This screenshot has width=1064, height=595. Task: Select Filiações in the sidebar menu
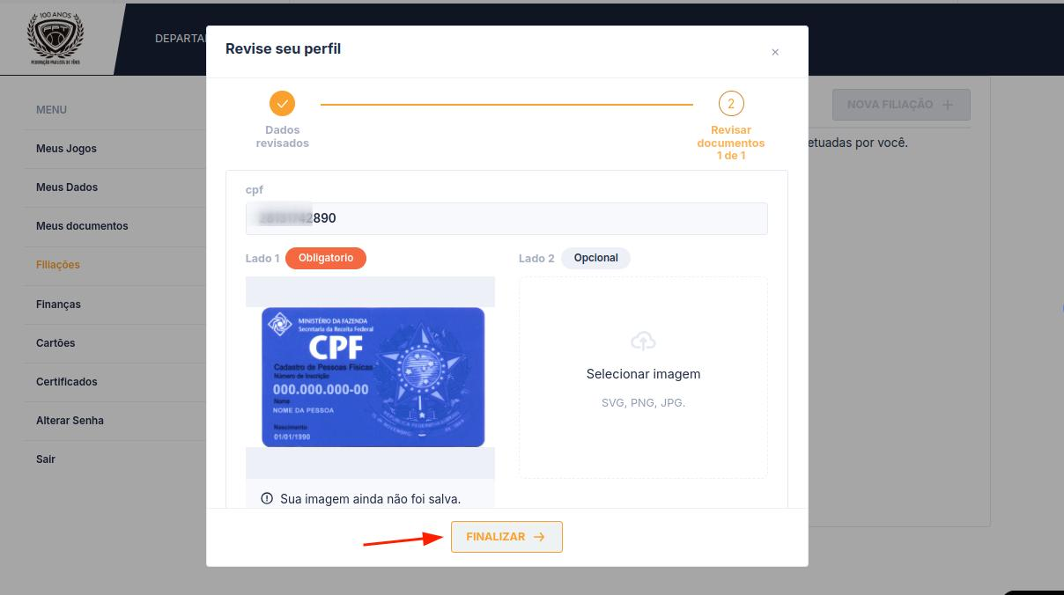(58, 265)
